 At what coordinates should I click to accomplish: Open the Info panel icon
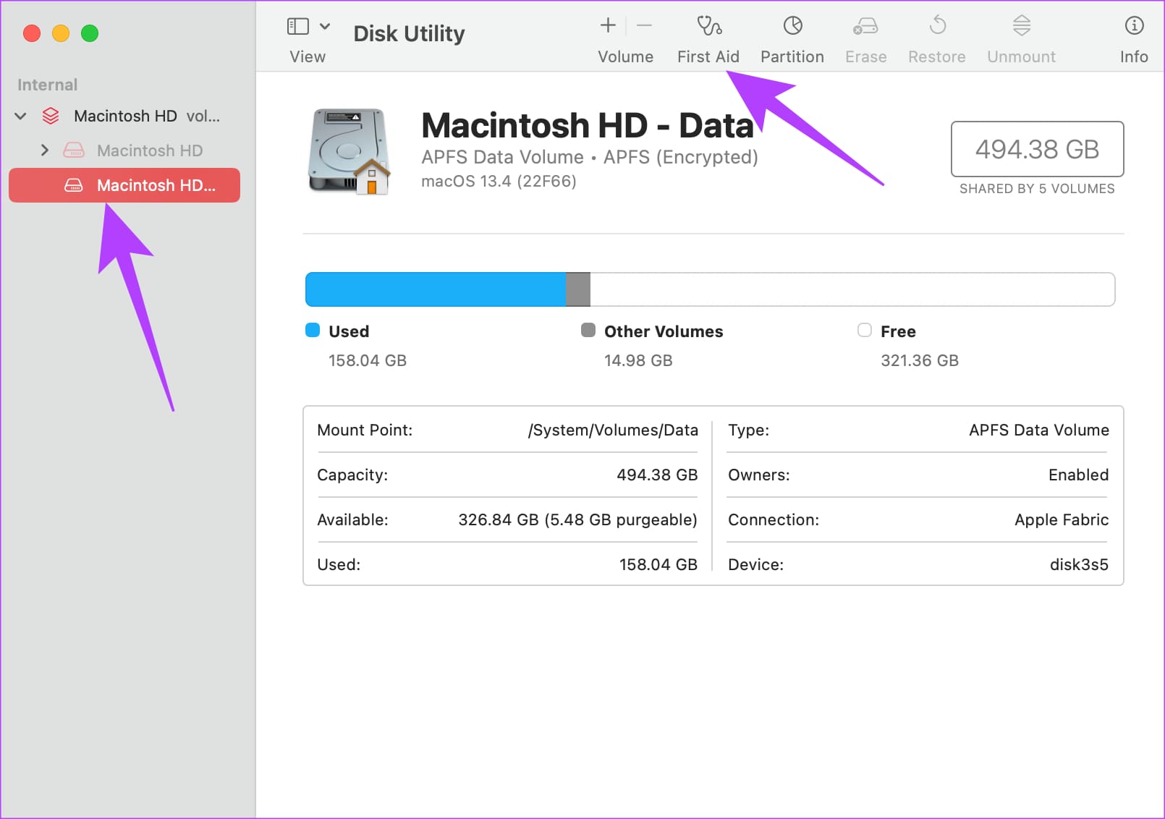(x=1134, y=27)
